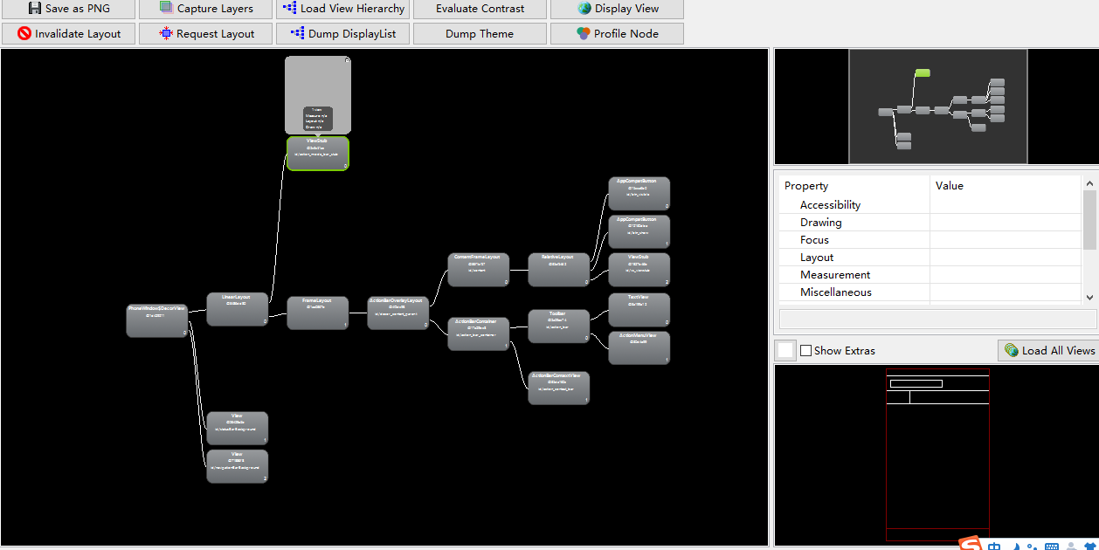This screenshot has width=1099, height=550.
Task: Click the Save as PNG button
Action: [x=68, y=9]
